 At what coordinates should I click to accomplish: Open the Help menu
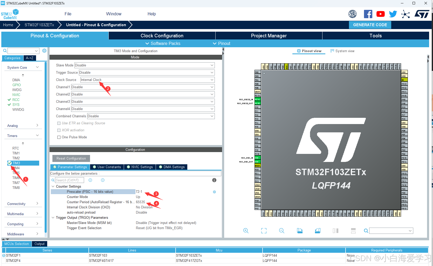pos(152,14)
